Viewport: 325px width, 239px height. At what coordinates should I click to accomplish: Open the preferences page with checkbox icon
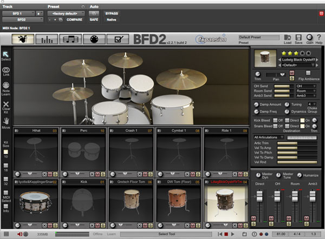pyautogui.click(x=118, y=38)
